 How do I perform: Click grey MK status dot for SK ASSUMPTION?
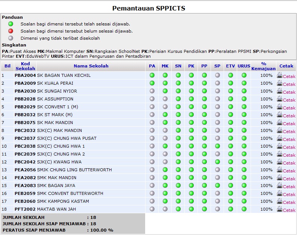(165, 99)
